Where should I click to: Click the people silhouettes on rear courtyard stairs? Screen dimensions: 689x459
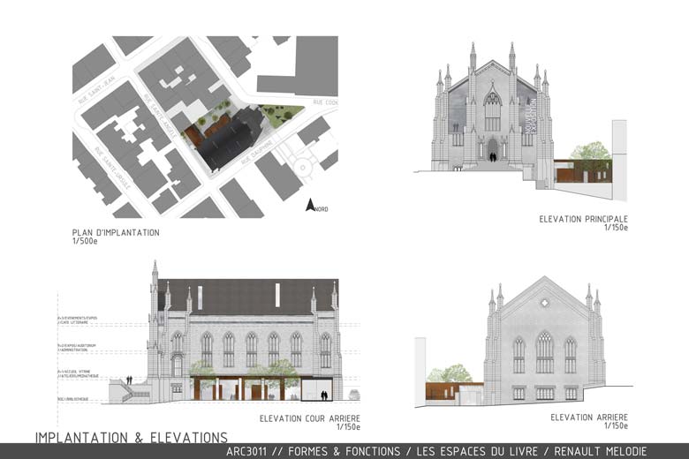(x=130, y=380)
